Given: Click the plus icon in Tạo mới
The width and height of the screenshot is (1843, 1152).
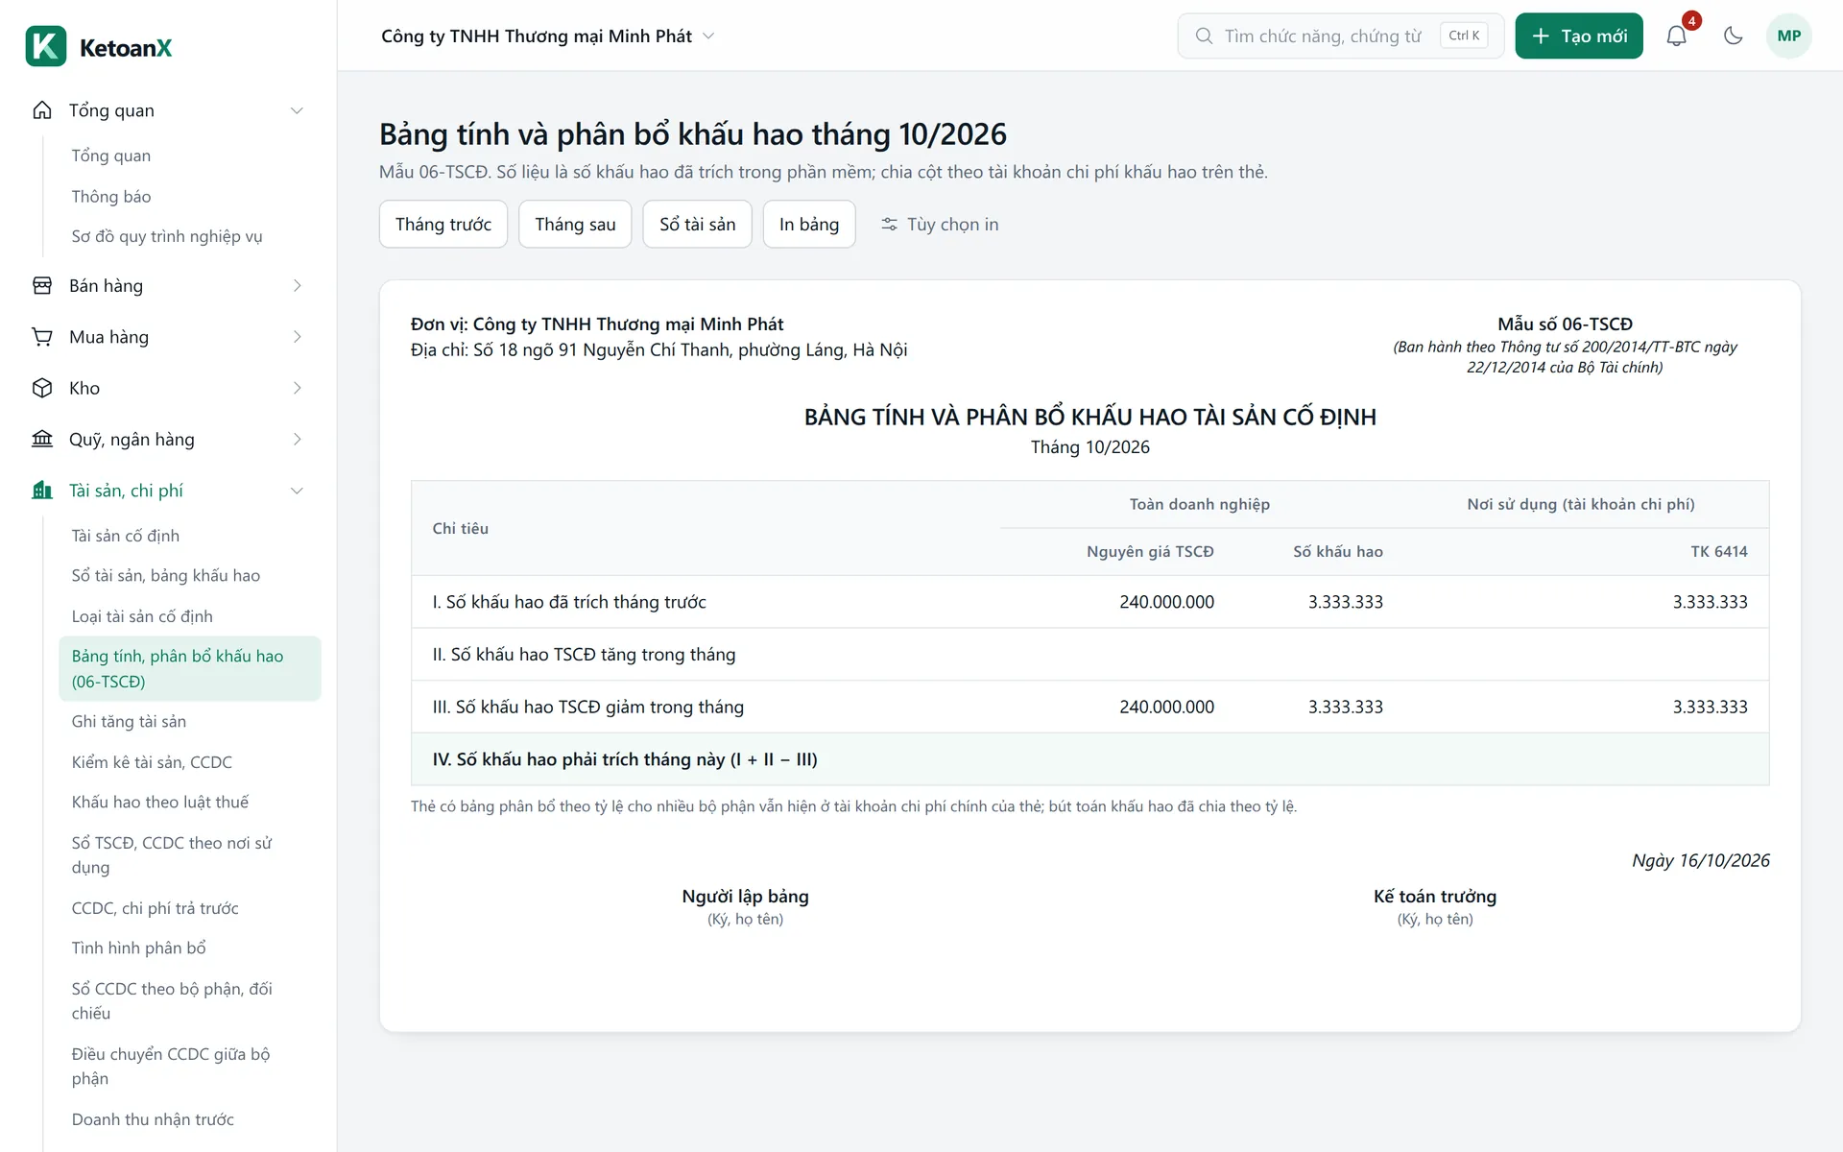Looking at the screenshot, I should point(1541,36).
